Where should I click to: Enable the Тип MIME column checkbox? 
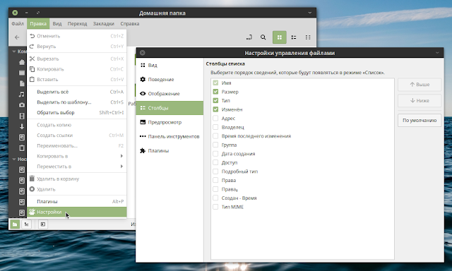[215, 207]
